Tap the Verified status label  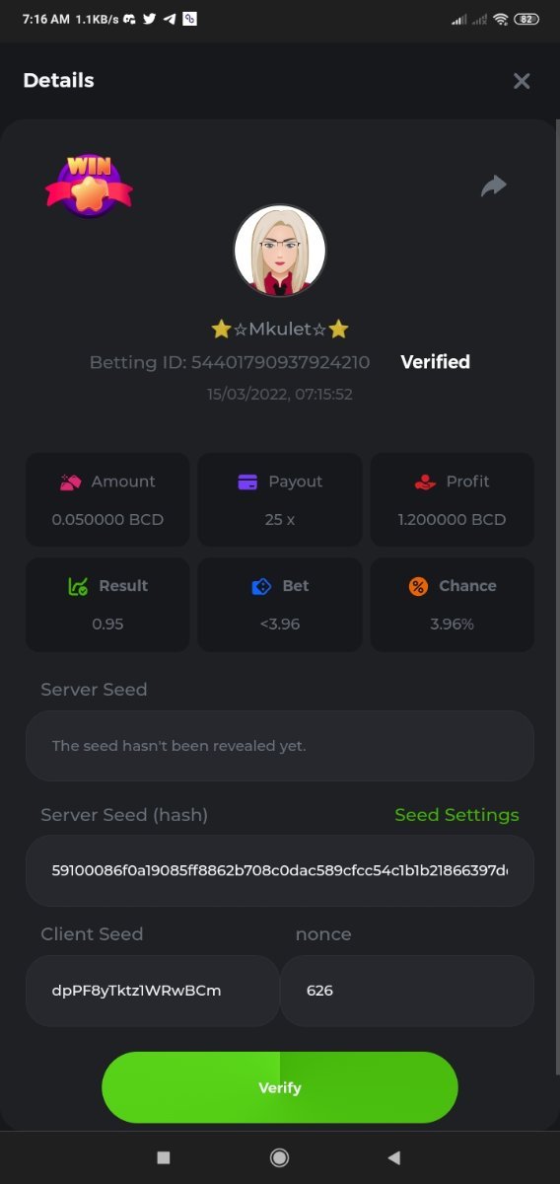point(435,362)
